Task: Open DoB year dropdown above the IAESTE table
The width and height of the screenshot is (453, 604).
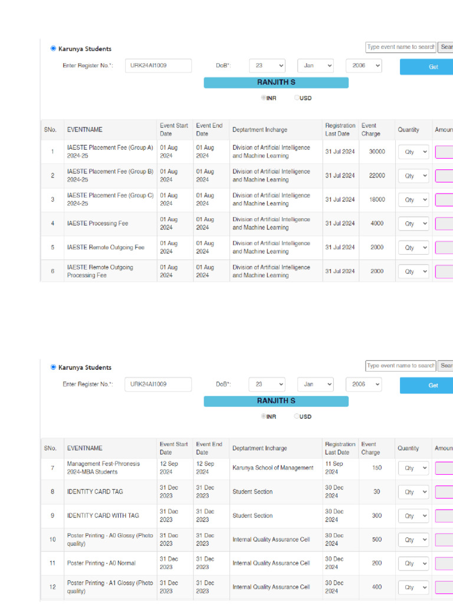Action: [363, 66]
